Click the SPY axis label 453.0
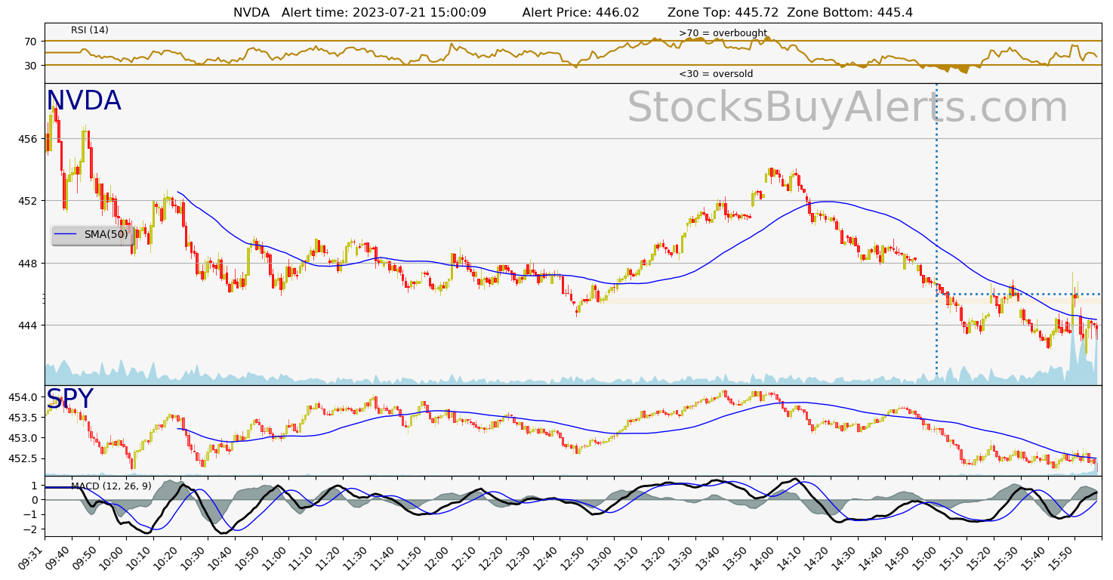This screenshot has width=1113, height=580. click(23, 439)
